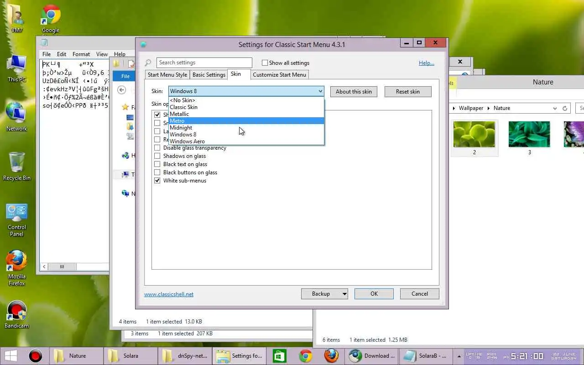The image size is (584, 365).
Task: Switch to the Basic Settings tab
Action: tap(209, 75)
